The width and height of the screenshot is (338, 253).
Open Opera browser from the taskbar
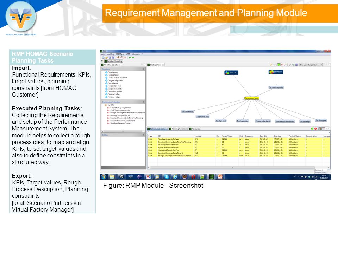click(193, 177)
